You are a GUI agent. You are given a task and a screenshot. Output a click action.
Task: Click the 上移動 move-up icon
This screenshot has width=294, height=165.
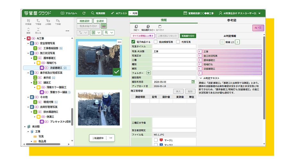click(48, 21)
